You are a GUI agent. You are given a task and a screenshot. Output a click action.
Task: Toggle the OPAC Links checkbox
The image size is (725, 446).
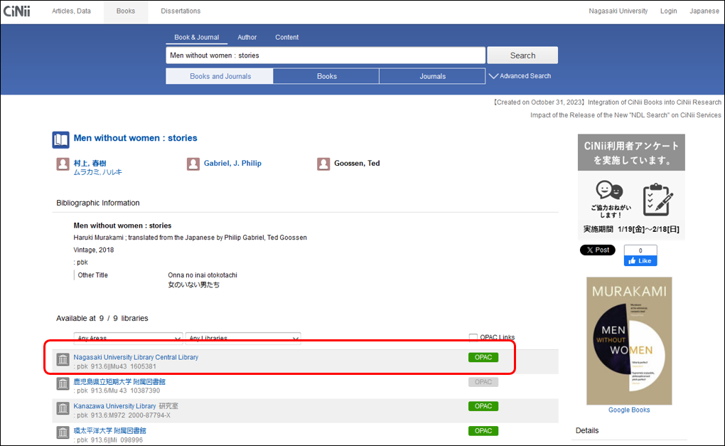point(473,337)
